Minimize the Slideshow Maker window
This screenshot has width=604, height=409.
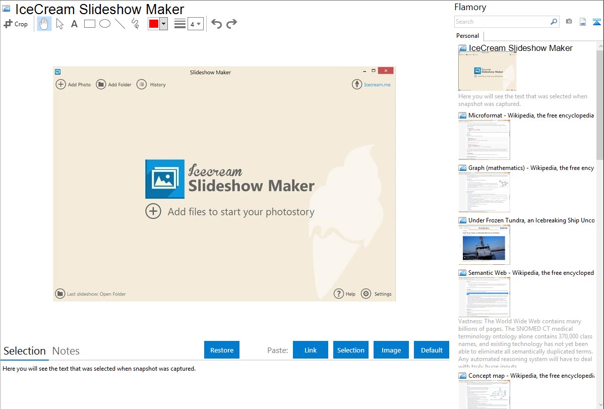click(365, 71)
